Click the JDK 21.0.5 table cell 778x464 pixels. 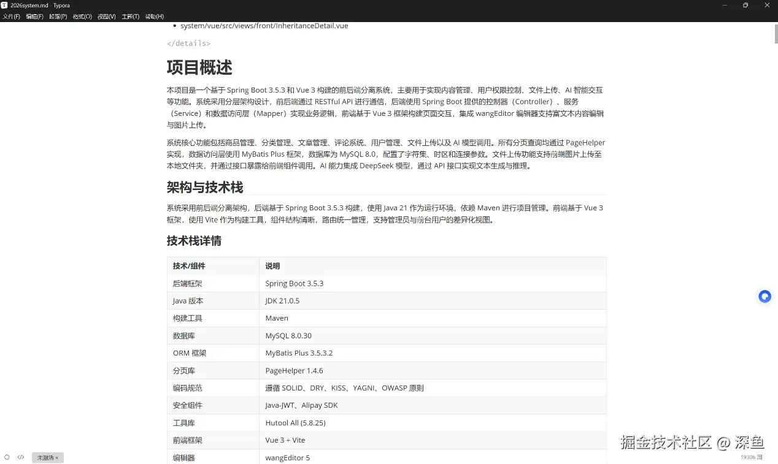pyautogui.click(x=433, y=301)
